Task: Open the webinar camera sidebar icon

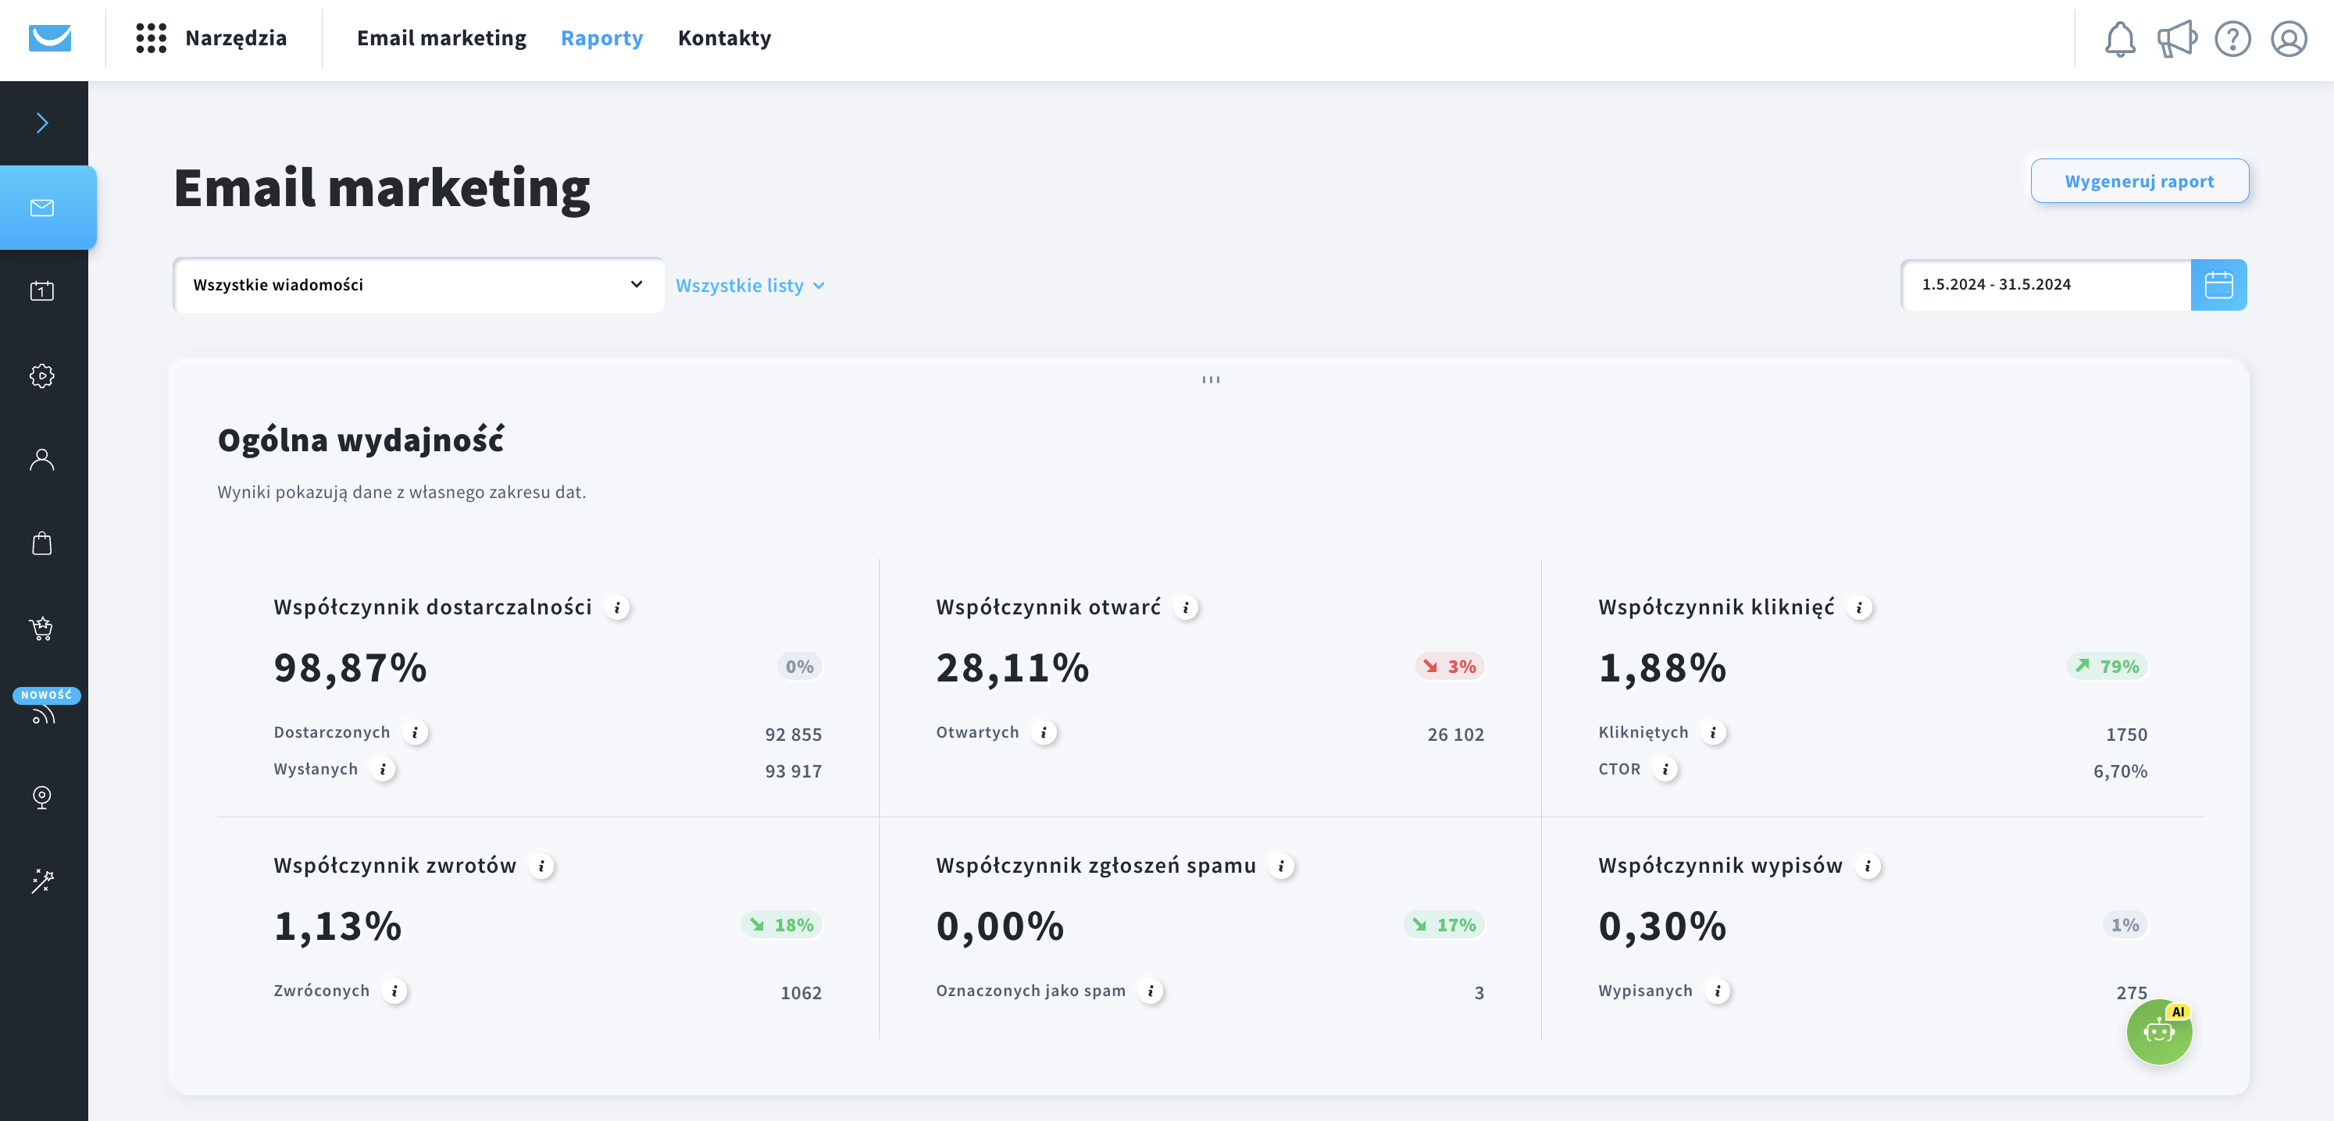Action: 43,797
